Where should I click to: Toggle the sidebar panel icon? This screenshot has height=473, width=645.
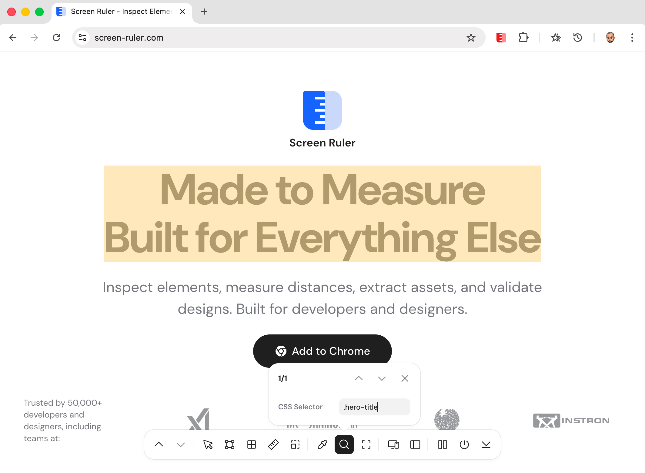pyautogui.click(x=415, y=444)
